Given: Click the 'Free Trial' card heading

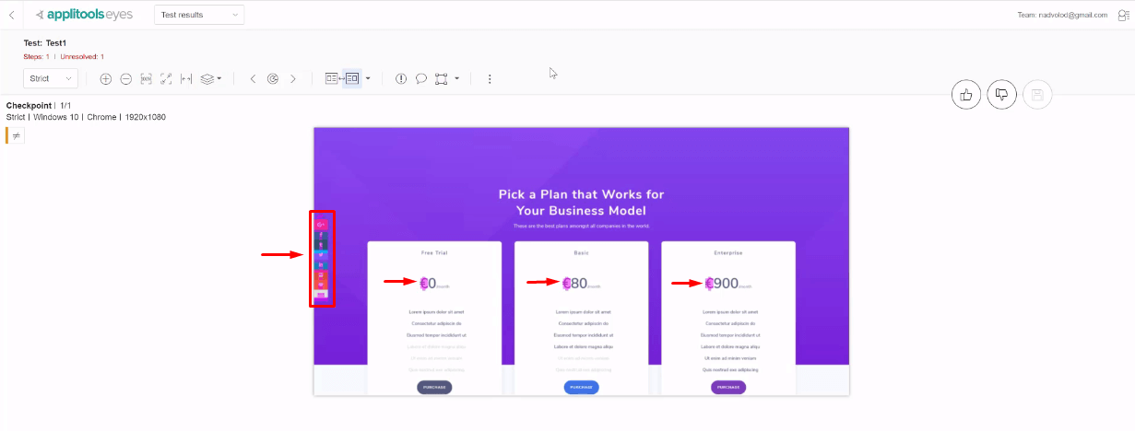Looking at the screenshot, I should (434, 252).
